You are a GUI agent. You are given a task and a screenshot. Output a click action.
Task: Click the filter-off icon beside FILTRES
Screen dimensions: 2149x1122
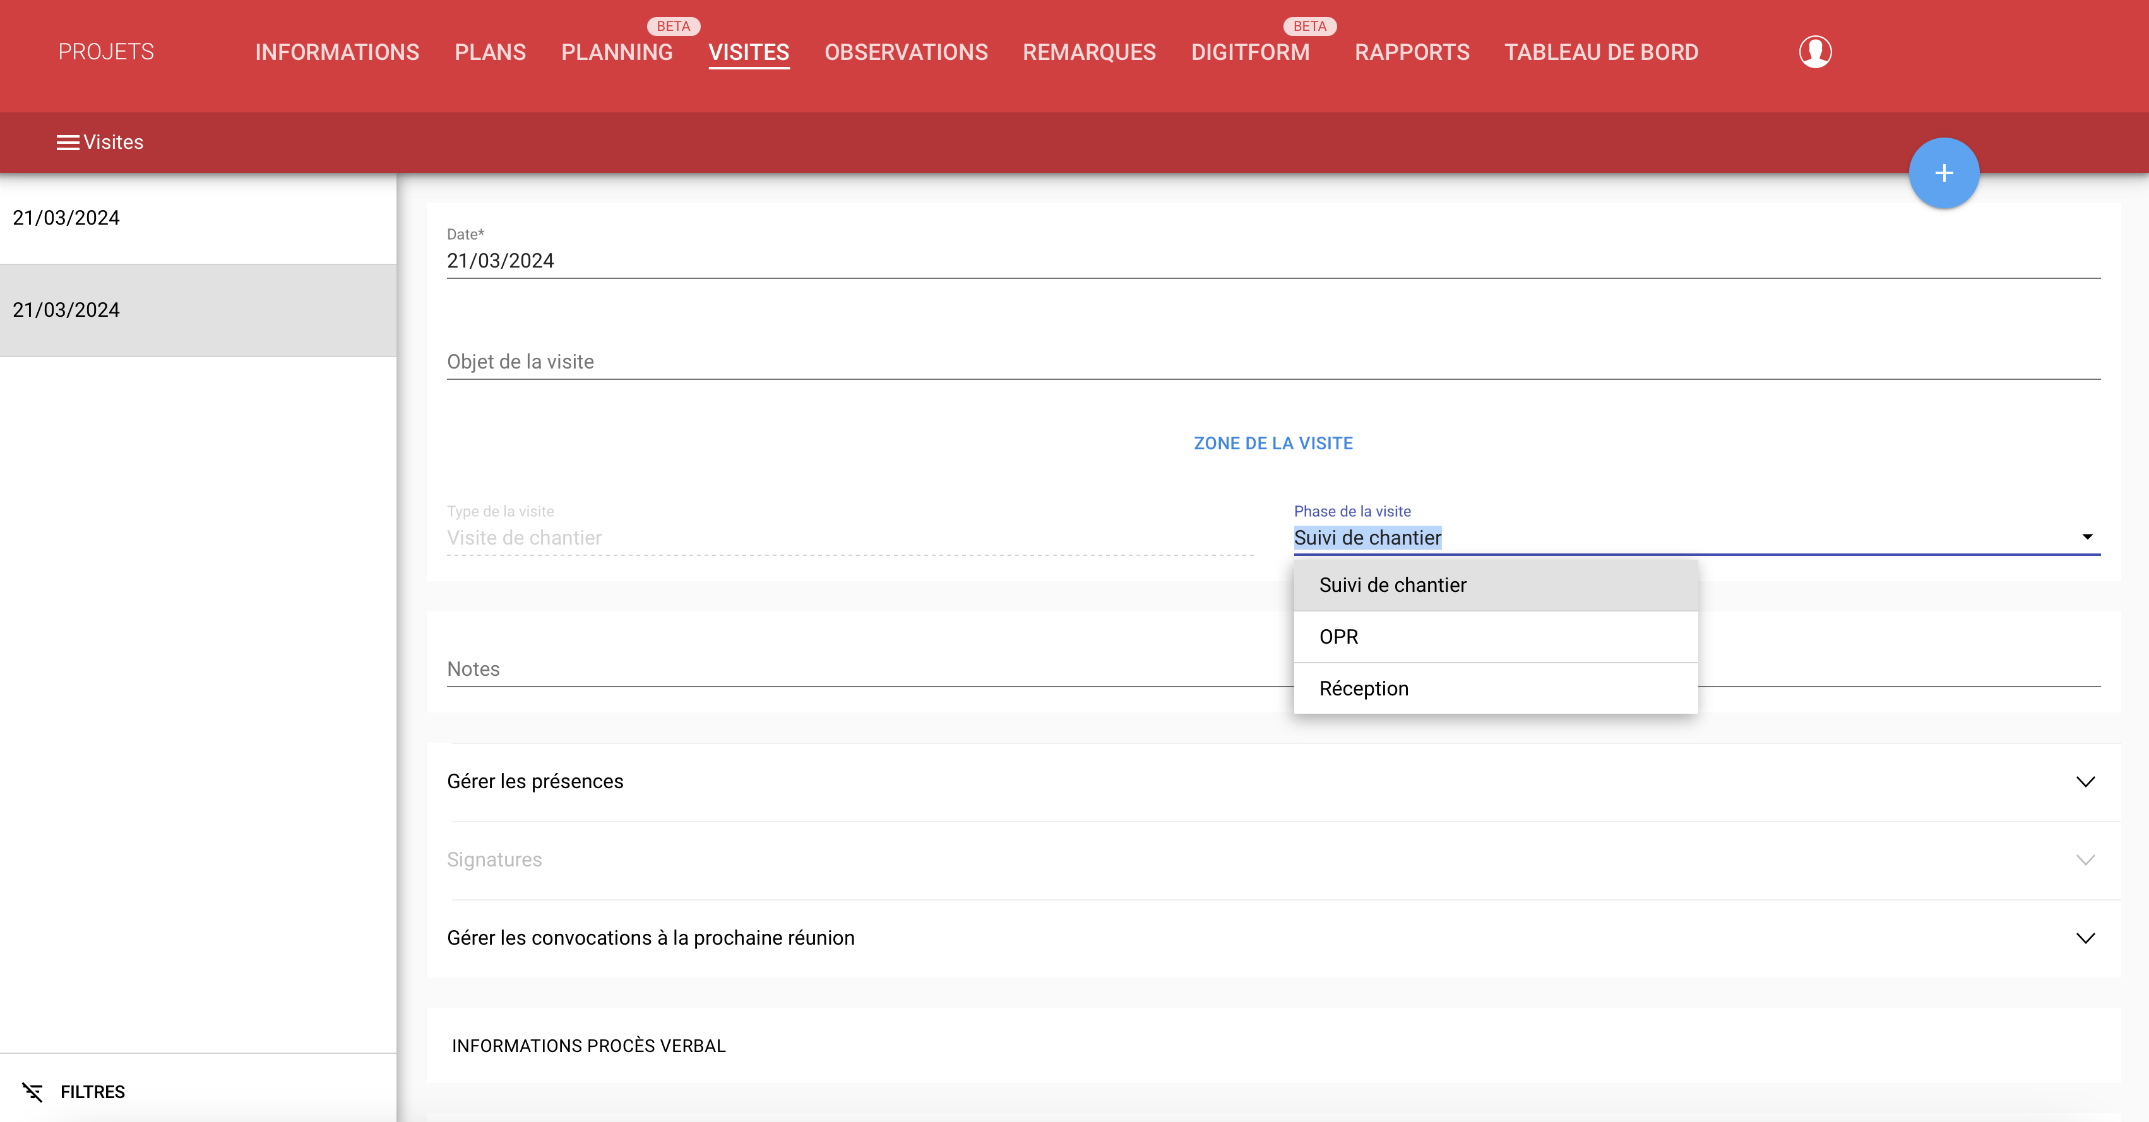[33, 1091]
